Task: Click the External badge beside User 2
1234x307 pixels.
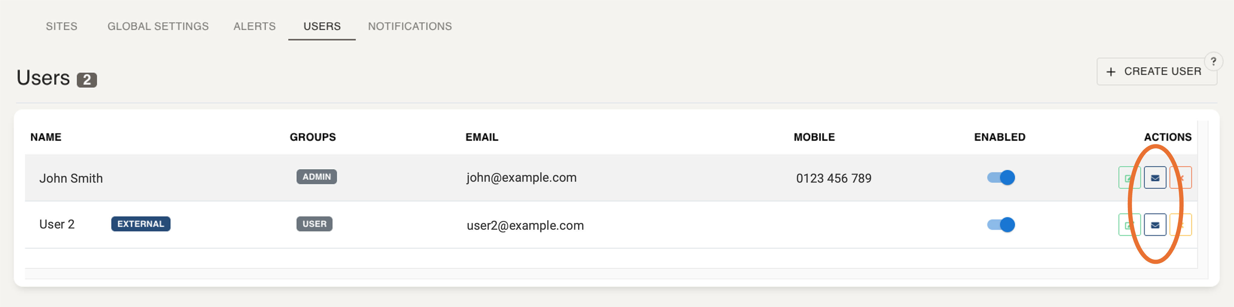Action: (141, 224)
